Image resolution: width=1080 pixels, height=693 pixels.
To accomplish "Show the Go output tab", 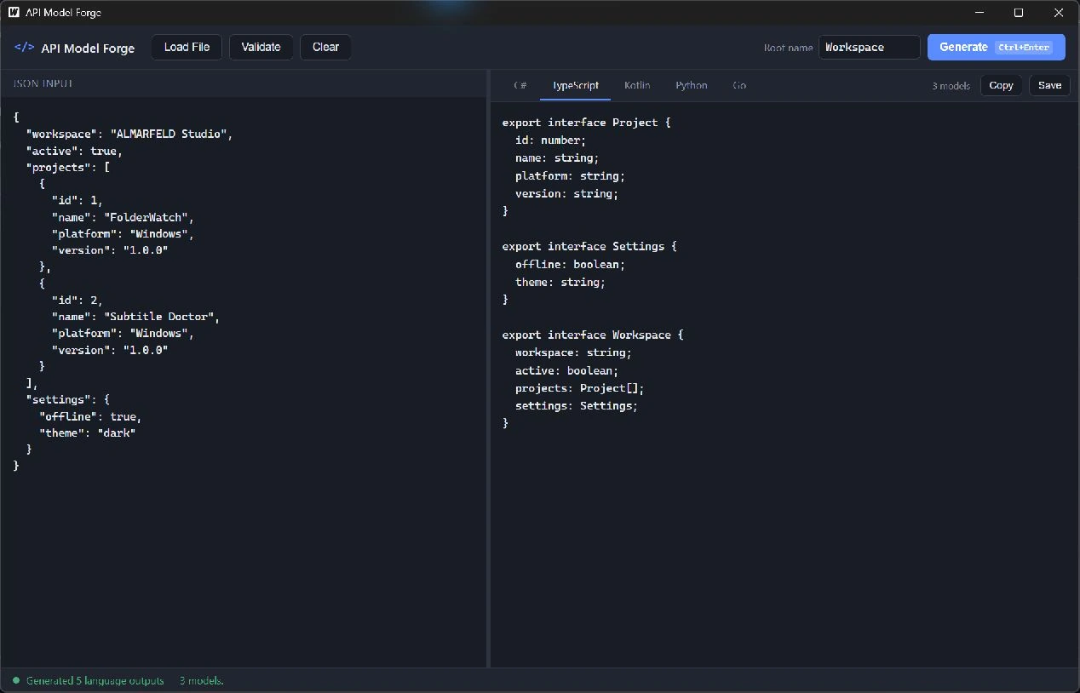I will tap(739, 85).
